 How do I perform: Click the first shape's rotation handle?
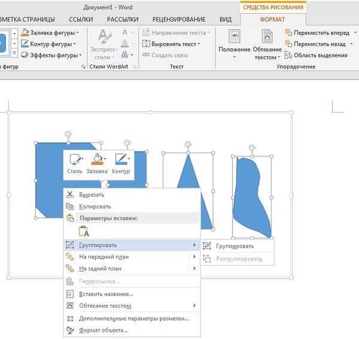coord(68,134)
